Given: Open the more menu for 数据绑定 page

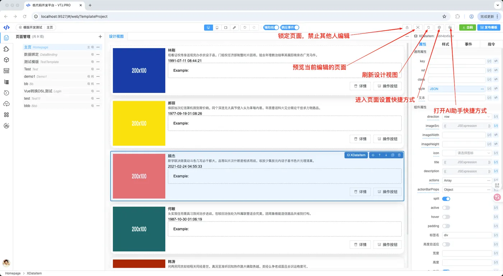Looking at the screenshot, I should 98,55.
